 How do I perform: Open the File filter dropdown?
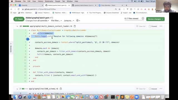click(x=56, y=21)
